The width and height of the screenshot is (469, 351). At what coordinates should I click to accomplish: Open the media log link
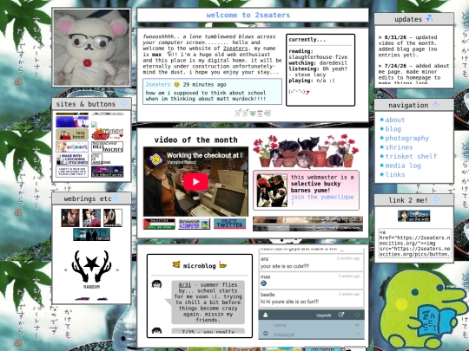[403, 166]
